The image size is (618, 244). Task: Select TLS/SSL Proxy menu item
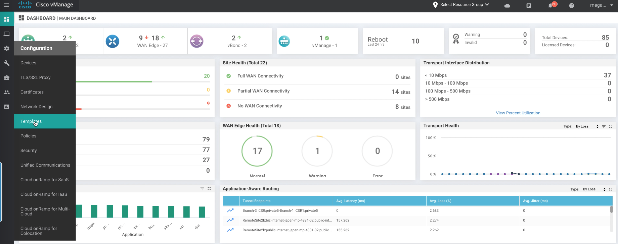pyautogui.click(x=45, y=77)
